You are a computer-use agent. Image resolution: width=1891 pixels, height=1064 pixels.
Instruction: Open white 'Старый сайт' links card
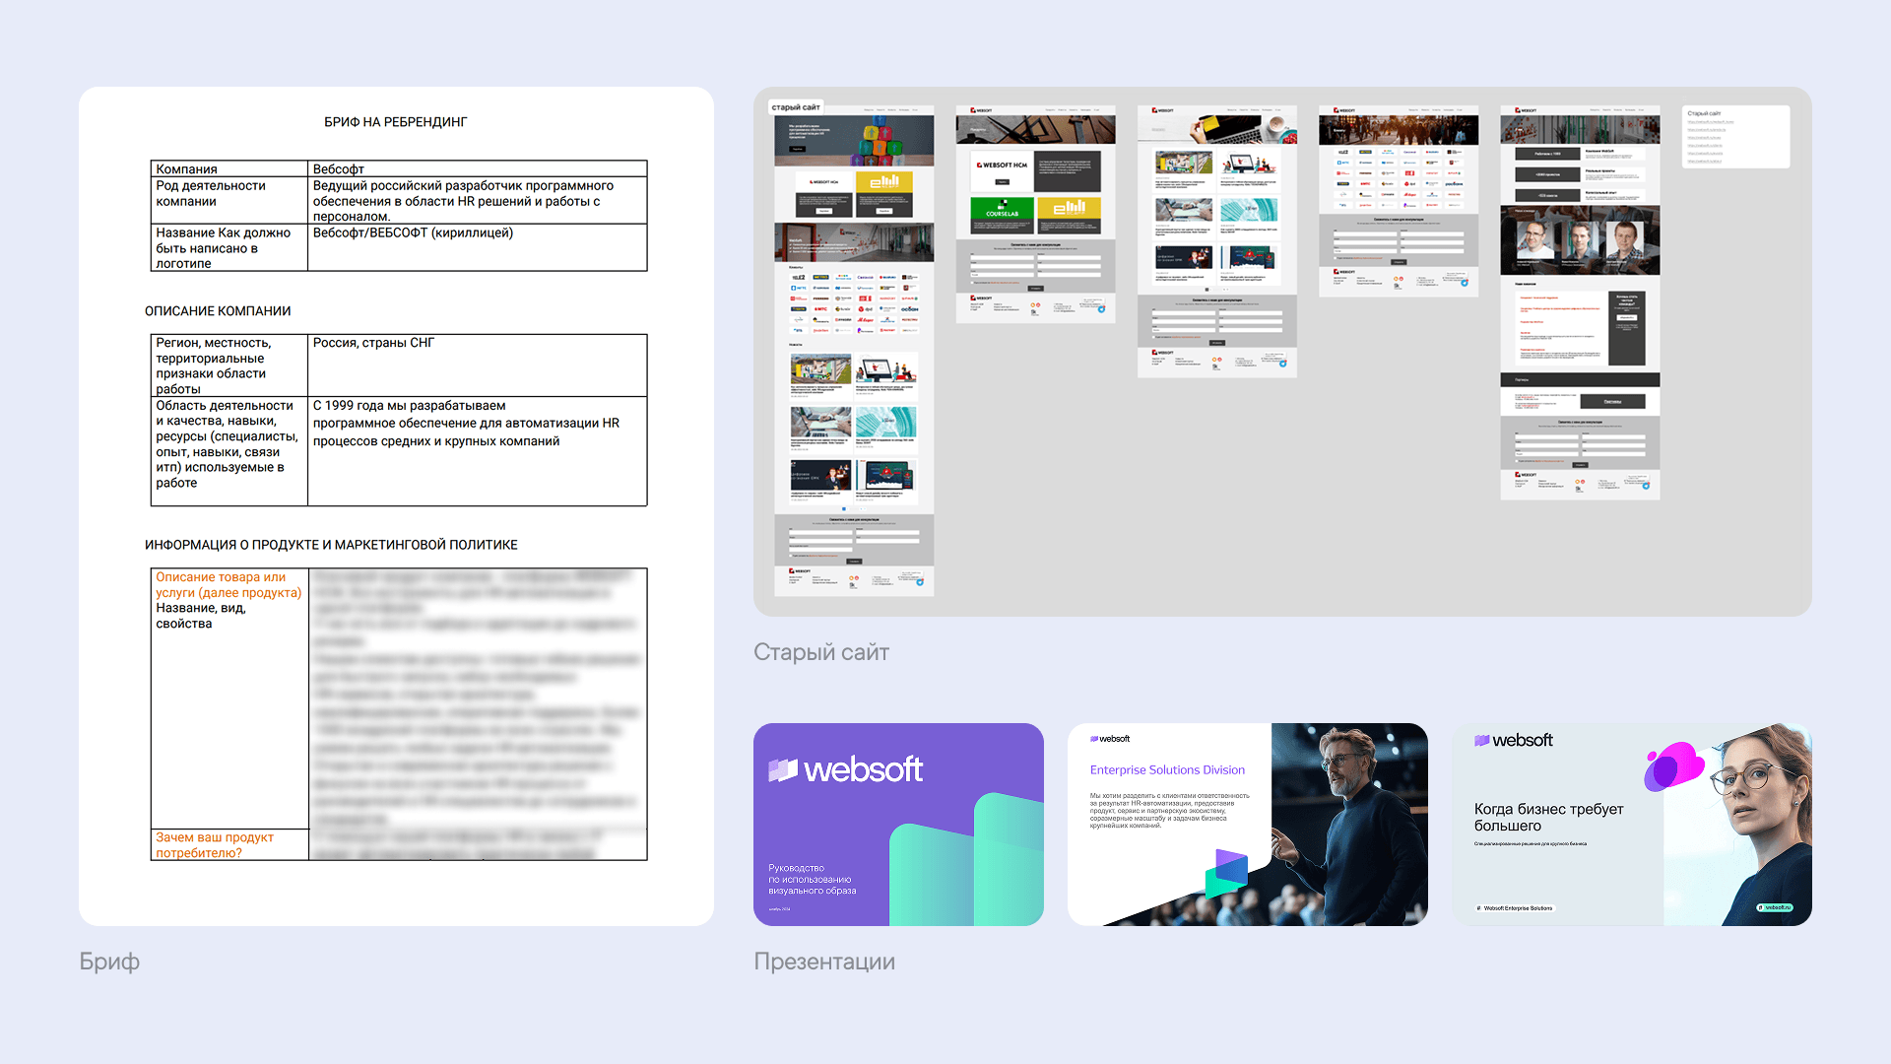1735,137
